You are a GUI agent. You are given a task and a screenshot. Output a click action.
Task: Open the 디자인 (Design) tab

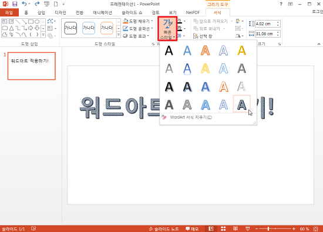60,12
